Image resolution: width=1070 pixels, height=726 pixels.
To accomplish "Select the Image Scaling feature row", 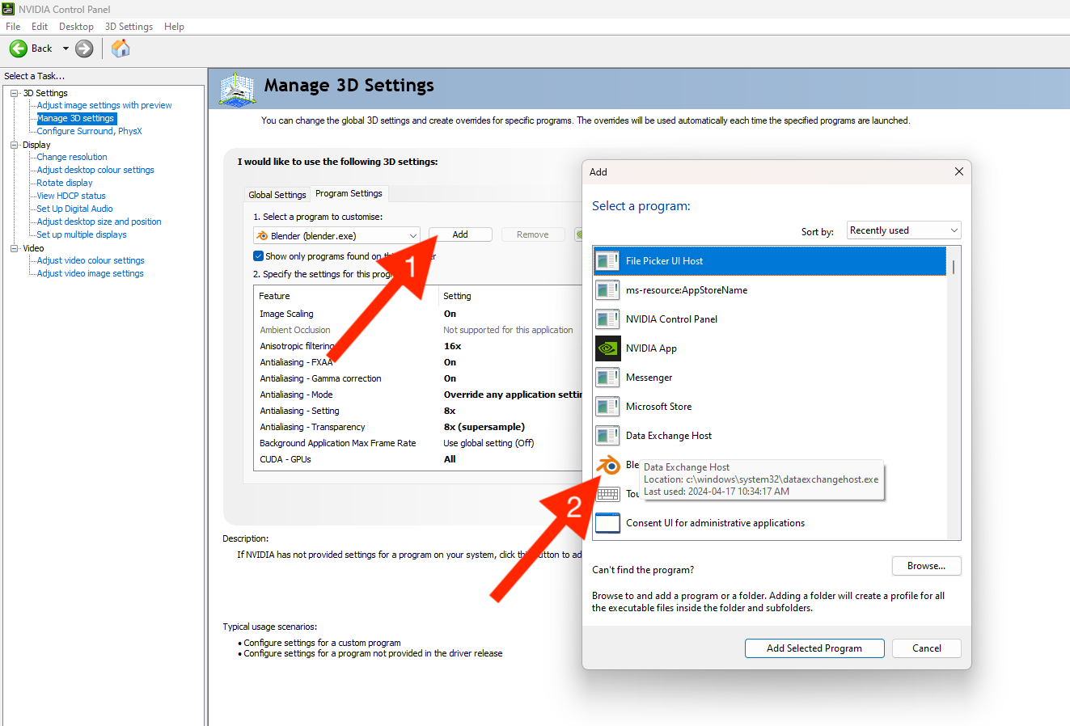I will click(x=418, y=314).
